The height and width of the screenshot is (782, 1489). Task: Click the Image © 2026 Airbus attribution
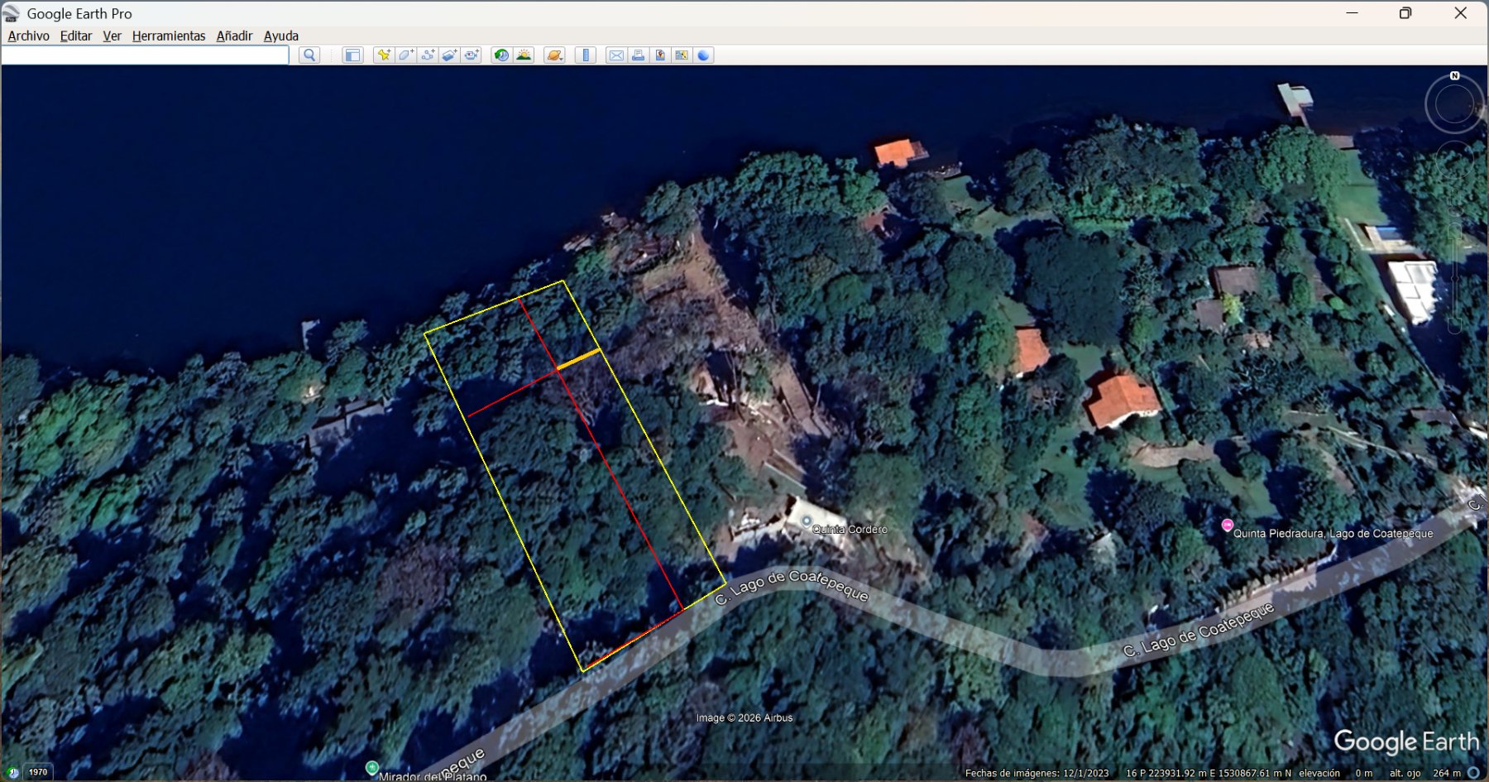tap(744, 717)
